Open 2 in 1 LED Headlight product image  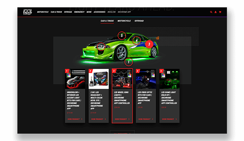(99, 79)
